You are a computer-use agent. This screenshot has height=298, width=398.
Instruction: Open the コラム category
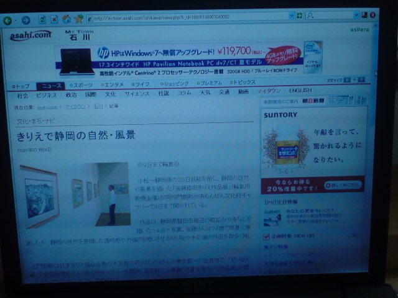pyautogui.click(x=184, y=93)
